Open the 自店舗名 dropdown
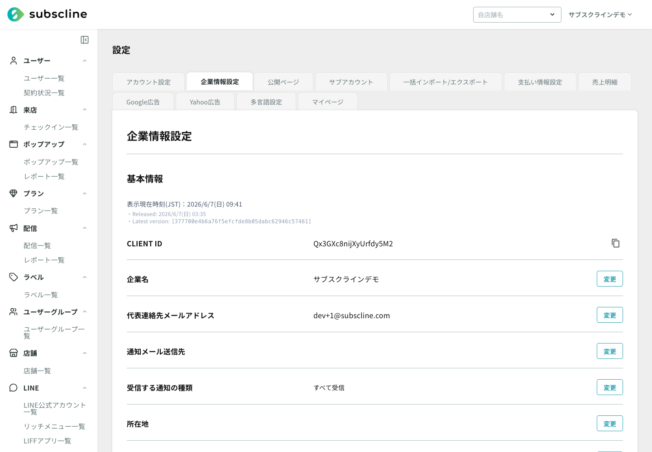 pyautogui.click(x=517, y=15)
